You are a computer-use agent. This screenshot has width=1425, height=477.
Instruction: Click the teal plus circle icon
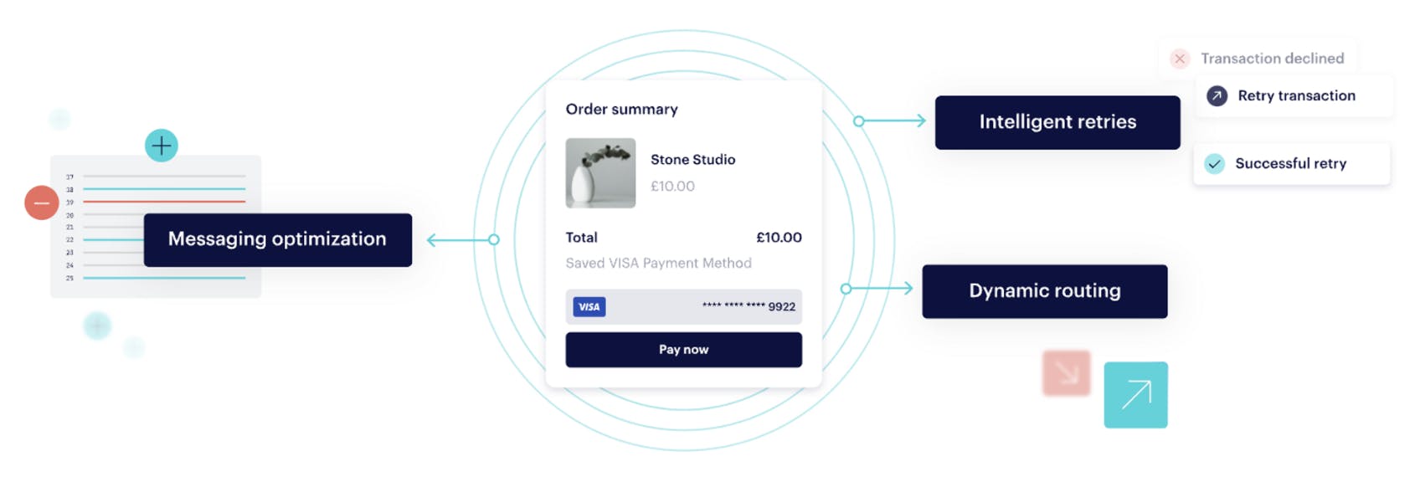coord(161,146)
